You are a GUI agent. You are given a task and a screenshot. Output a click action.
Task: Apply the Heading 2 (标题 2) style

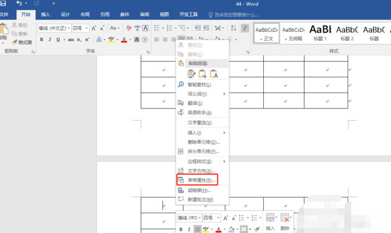coord(347,33)
